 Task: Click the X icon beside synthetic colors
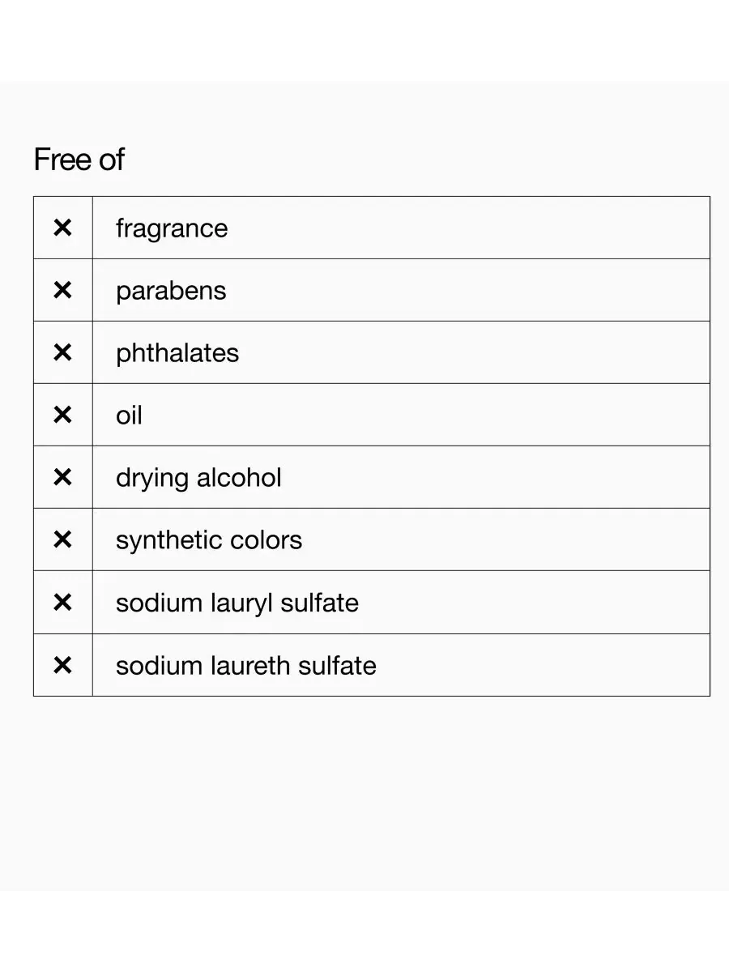click(62, 539)
